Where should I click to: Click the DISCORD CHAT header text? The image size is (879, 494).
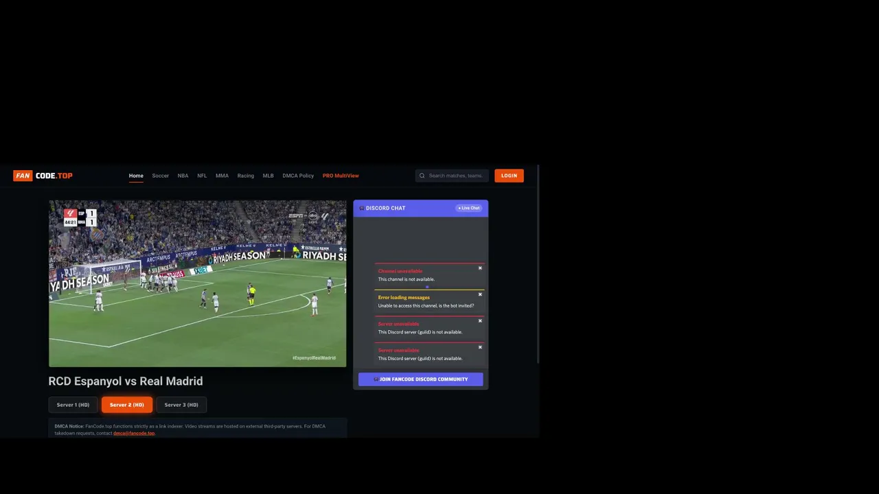(x=385, y=208)
